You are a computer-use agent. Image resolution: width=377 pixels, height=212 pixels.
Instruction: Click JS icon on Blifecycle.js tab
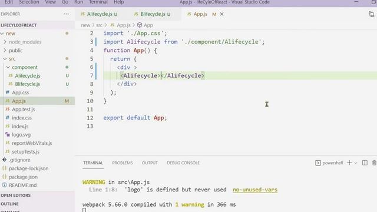click(x=136, y=14)
